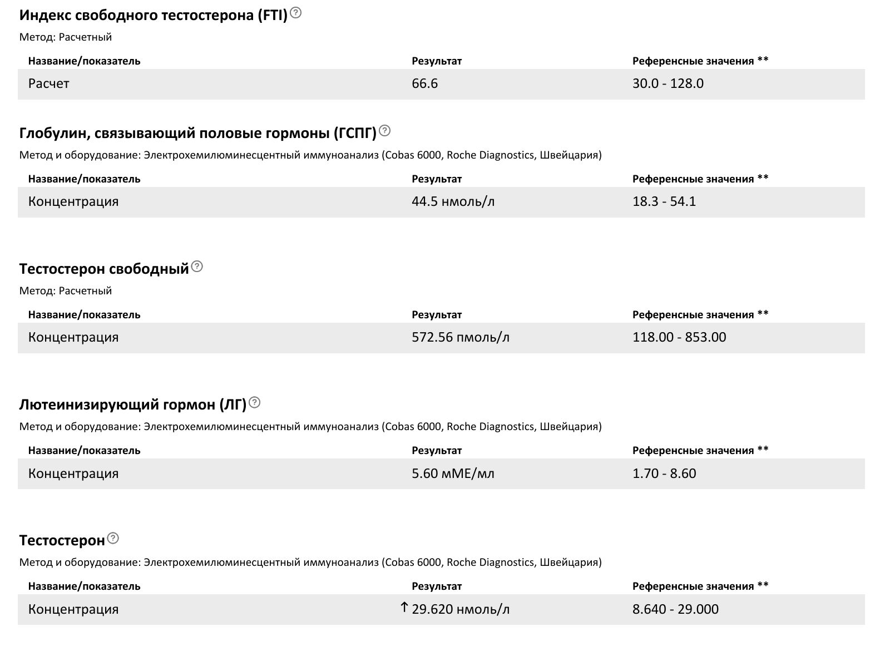Click question icon next to Тестостерон heading
The image size is (875, 656).
[113, 538]
